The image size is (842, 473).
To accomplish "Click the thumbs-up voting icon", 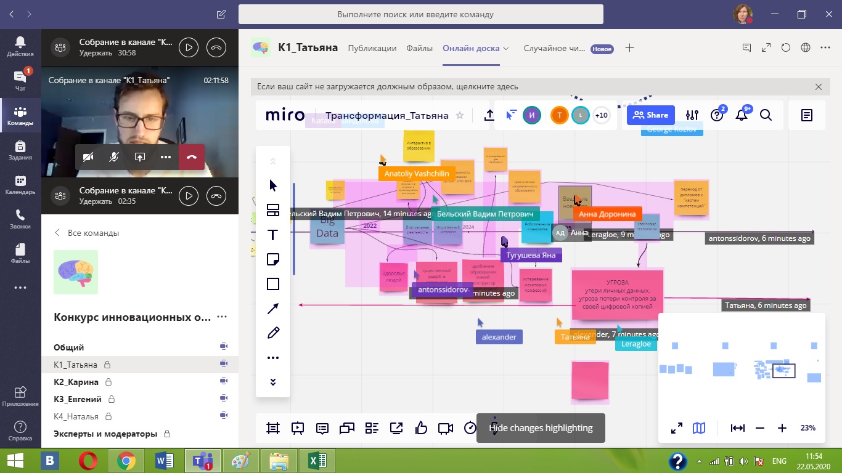I will [422, 428].
